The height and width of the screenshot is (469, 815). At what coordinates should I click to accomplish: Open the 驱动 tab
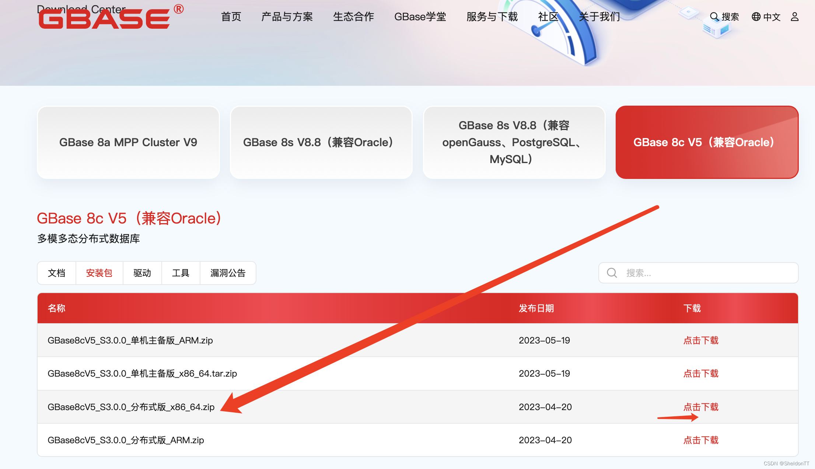coord(142,273)
